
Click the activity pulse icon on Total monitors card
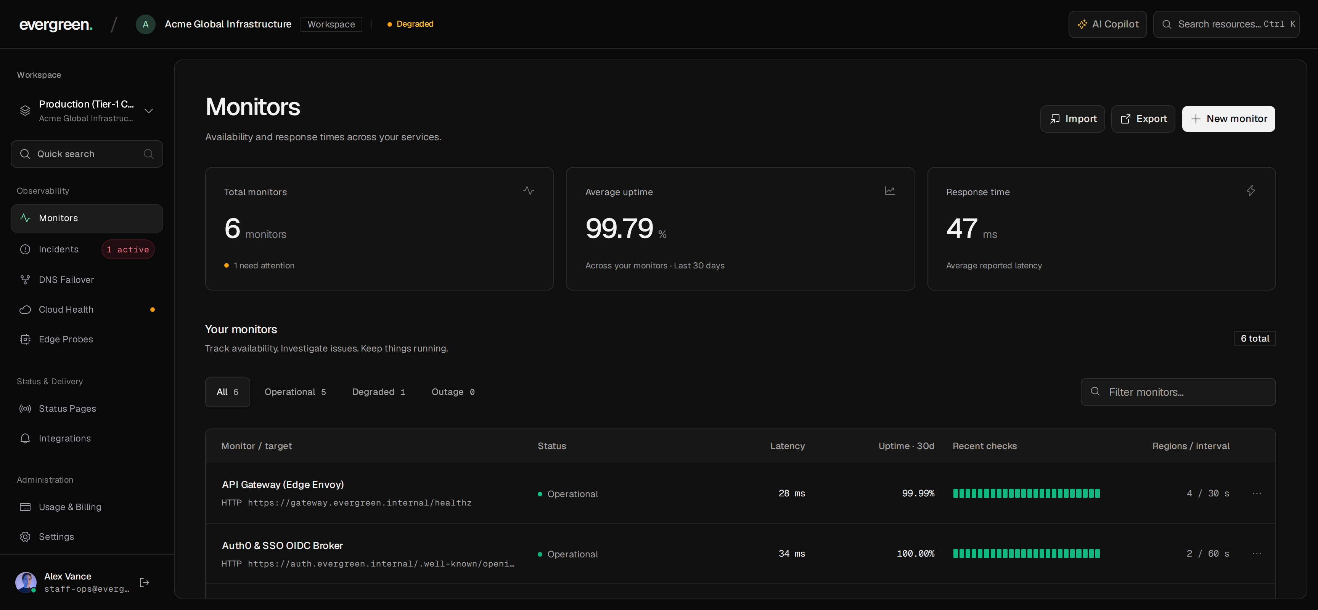click(x=529, y=191)
